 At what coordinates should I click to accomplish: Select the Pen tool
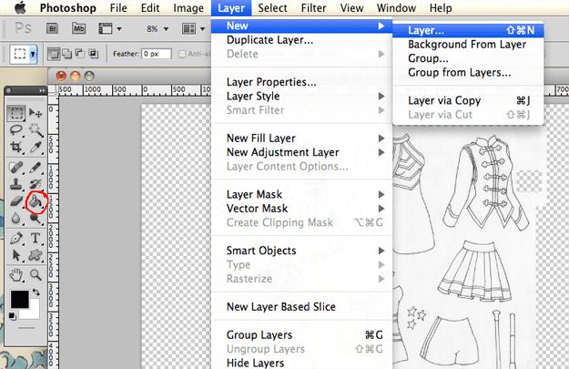point(16,238)
